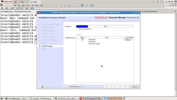The height and width of the screenshot is (100, 177).
Task: Open Terminal menu of the terminal window
Action: point(20,8)
